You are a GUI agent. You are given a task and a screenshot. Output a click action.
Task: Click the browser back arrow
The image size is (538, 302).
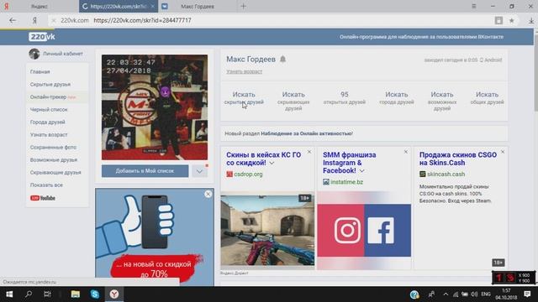13,20
